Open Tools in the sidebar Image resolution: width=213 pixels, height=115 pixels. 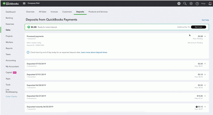coord(8,85)
